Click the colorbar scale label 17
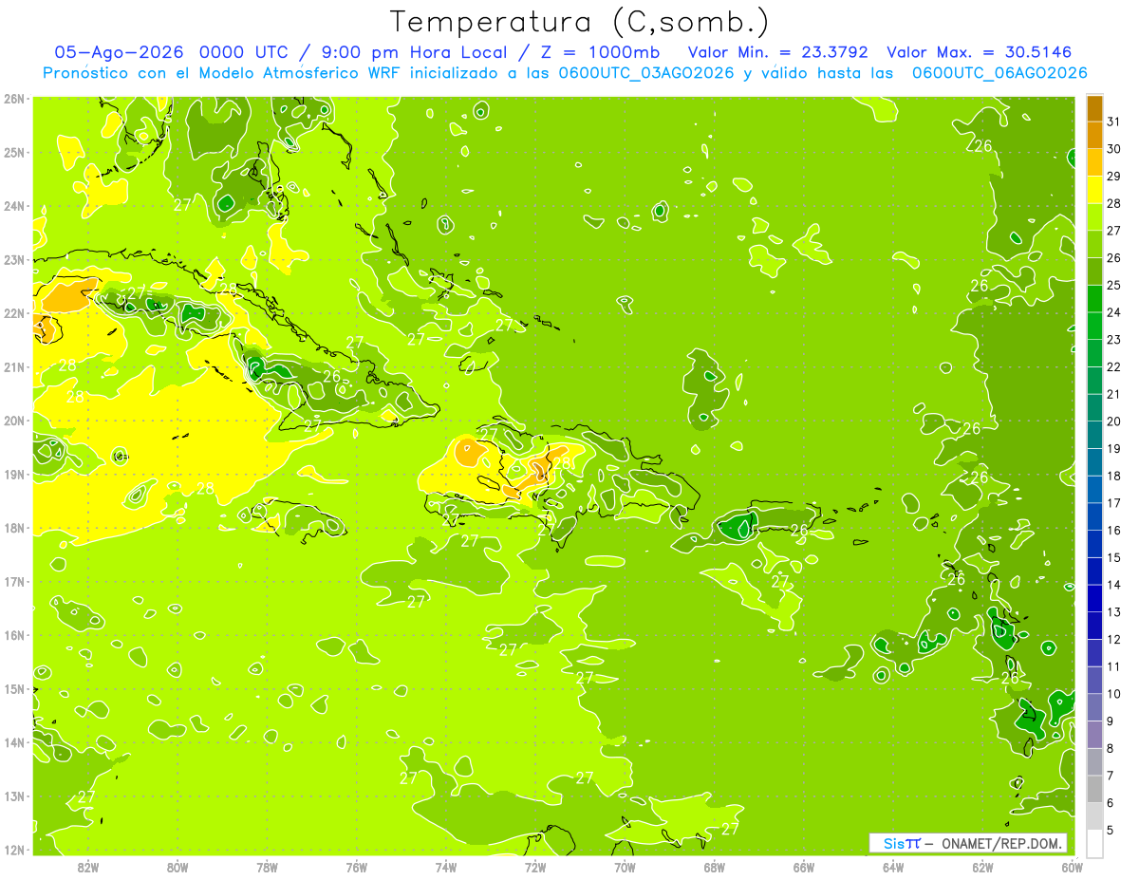Screen dimensions: 1139x880 point(1113,503)
